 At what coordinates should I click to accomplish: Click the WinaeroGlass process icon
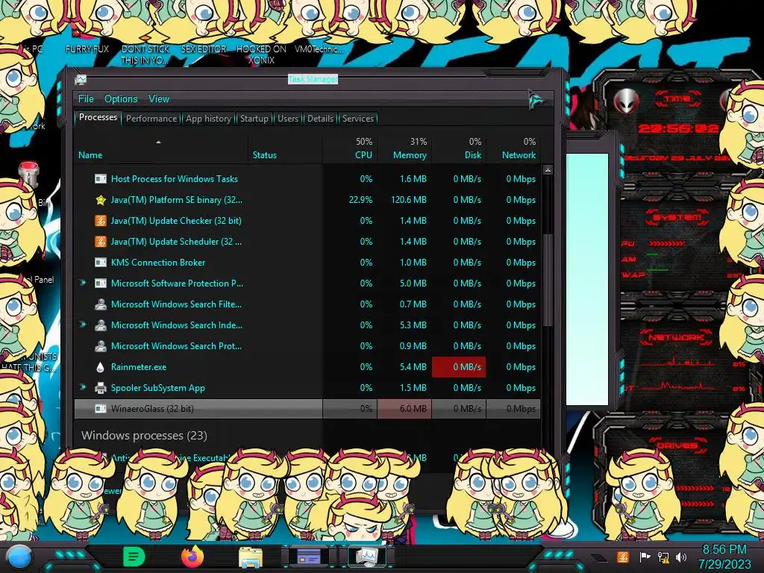pos(101,409)
